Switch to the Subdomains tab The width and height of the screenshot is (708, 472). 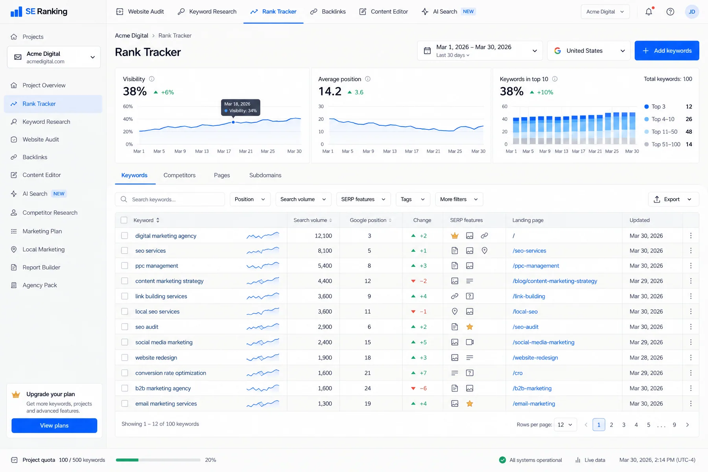click(265, 175)
